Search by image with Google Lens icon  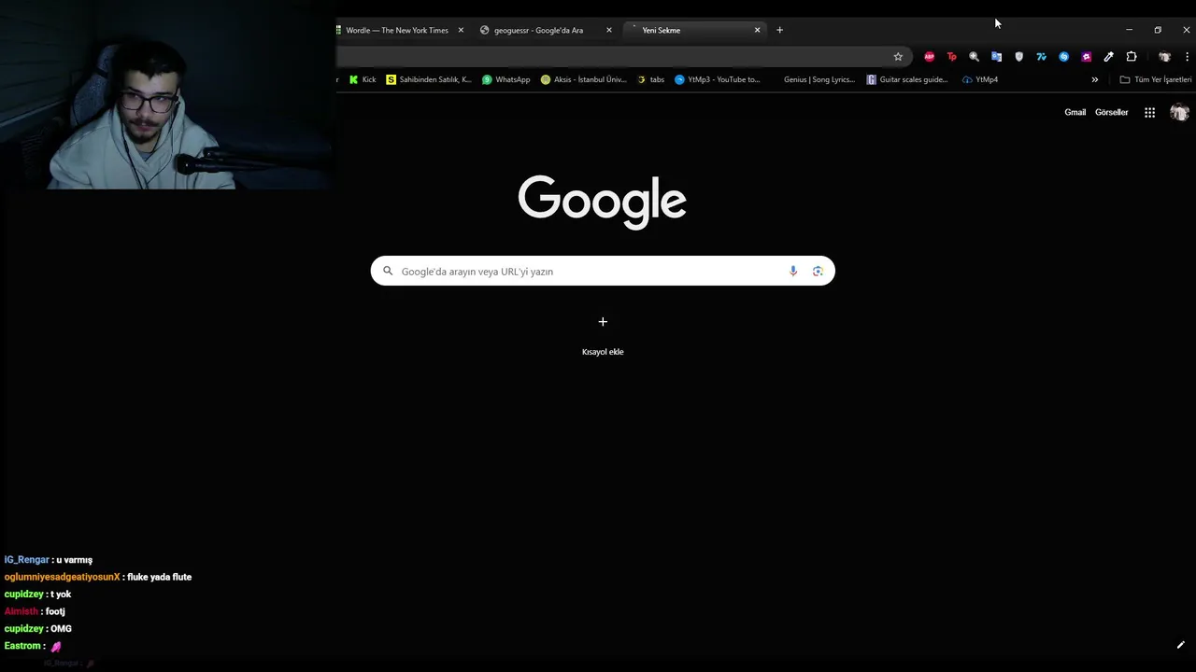(818, 271)
